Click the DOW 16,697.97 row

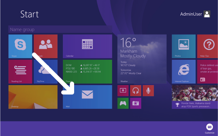pyautogui.click(x=83, y=65)
